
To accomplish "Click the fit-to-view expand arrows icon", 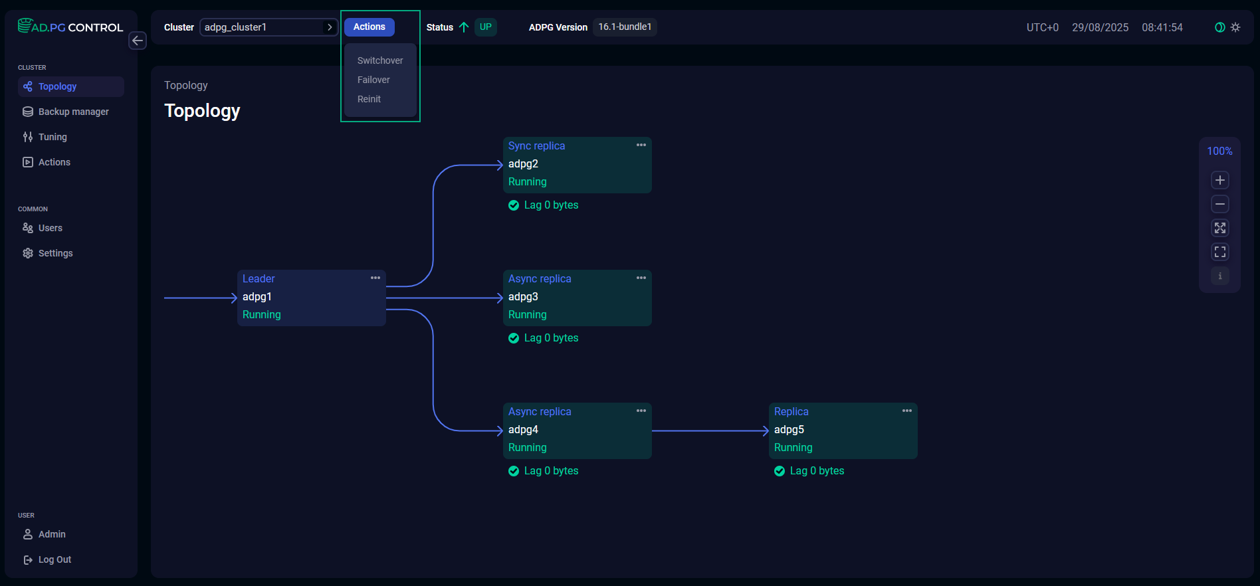I will (x=1219, y=228).
